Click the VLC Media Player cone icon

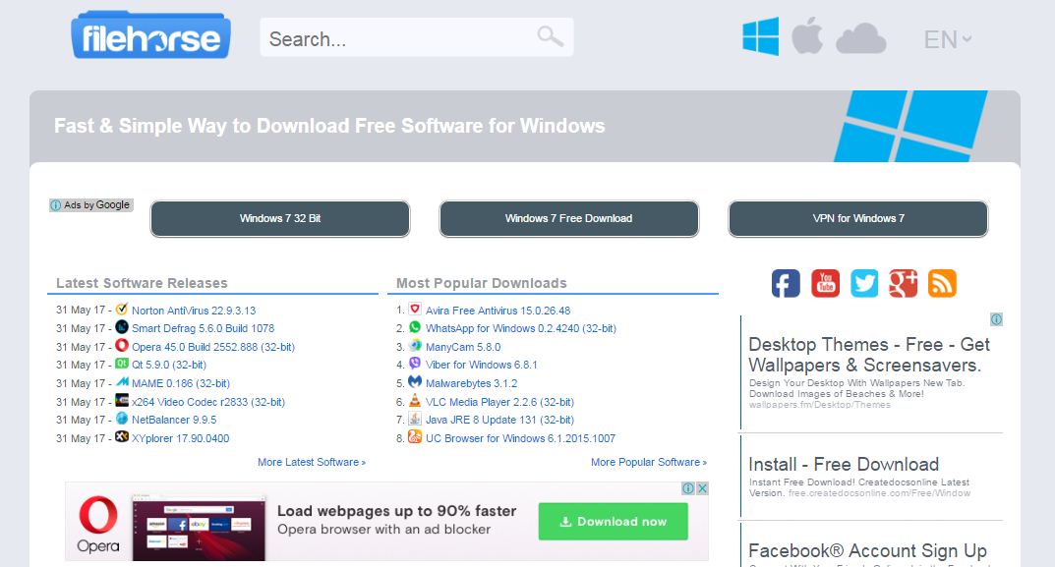pos(415,400)
